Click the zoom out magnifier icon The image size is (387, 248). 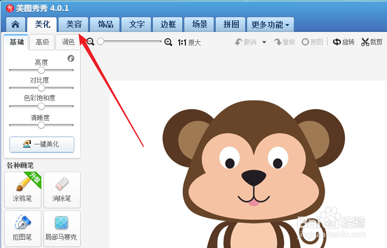(90, 42)
